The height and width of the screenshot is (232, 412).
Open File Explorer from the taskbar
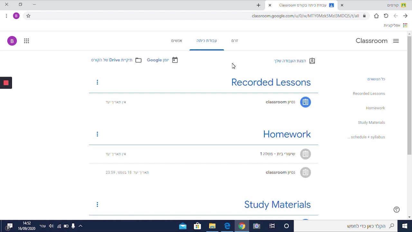[x=212, y=226]
